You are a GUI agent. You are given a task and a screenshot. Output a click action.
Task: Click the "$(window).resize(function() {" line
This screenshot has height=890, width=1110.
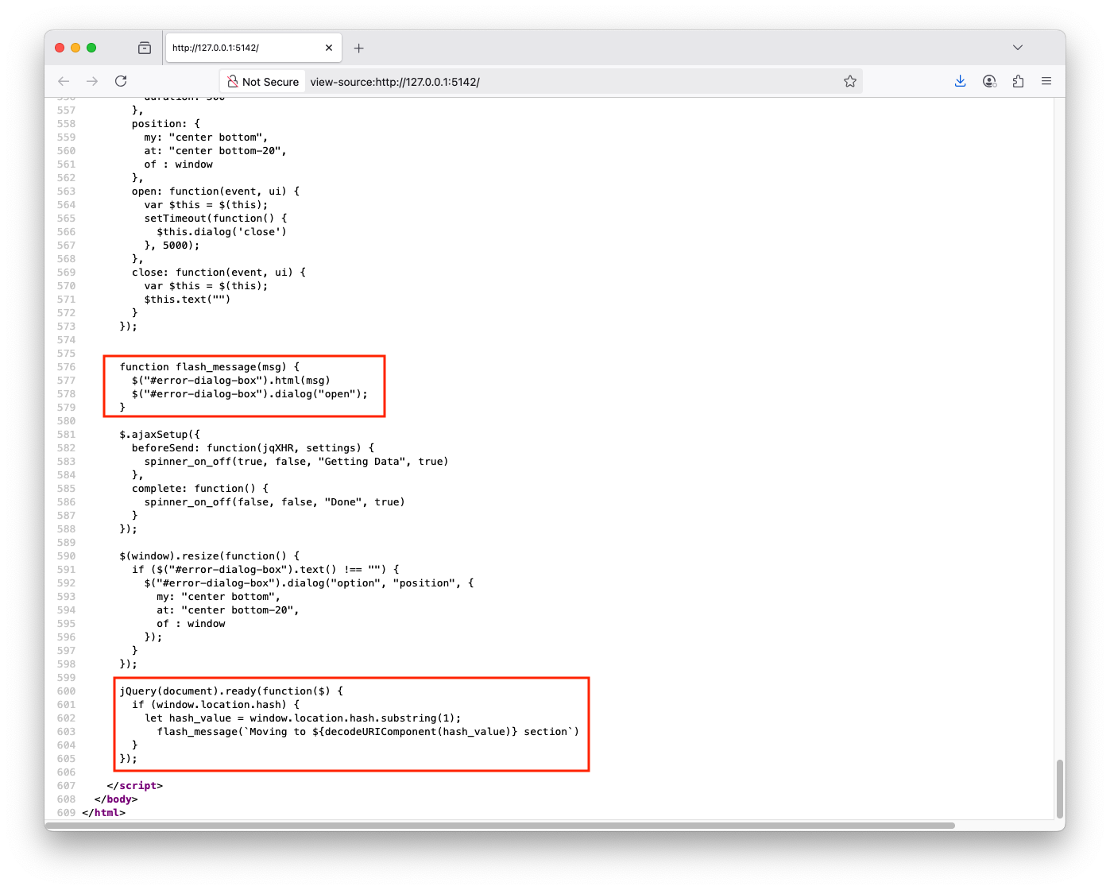(x=210, y=556)
